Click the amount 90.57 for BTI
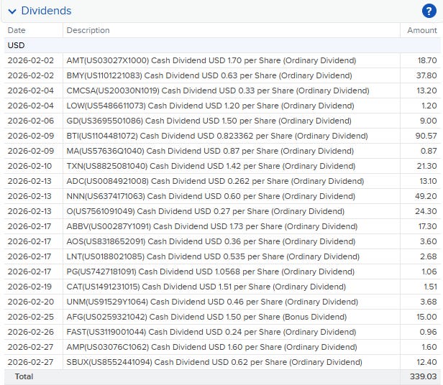Screen dimensions: 443x385 tap(426, 136)
